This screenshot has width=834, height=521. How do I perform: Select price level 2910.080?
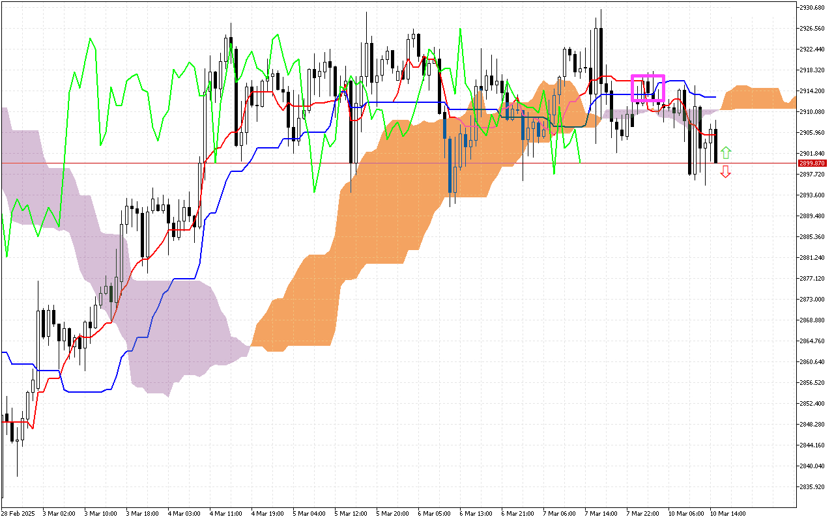(812, 111)
